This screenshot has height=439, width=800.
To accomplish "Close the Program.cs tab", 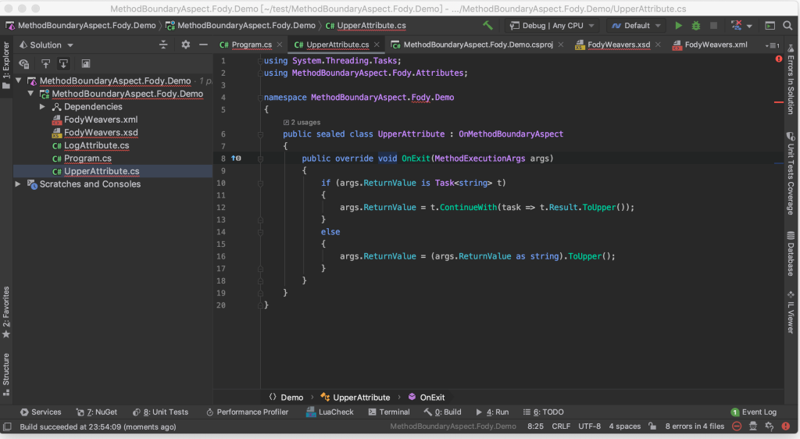I will click(x=280, y=45).
